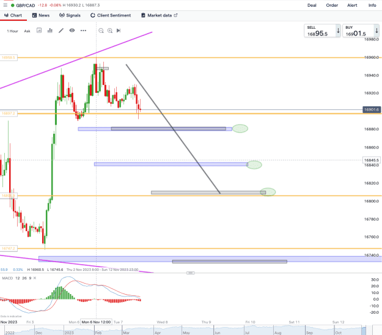Click the SELL 16895.5 price button
Image resolution: width=382 pixels, height=335 pixels.
pos(322,31)
